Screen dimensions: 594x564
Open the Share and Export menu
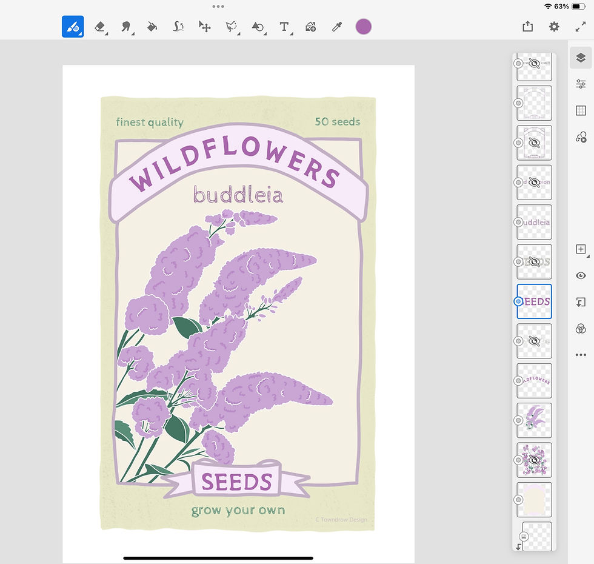(x=527, y=26)
